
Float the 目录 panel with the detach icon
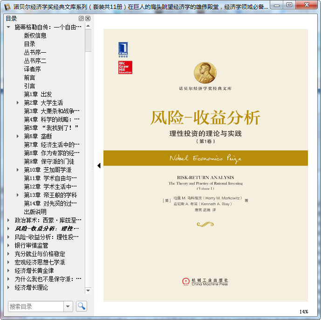pos(81,19)
